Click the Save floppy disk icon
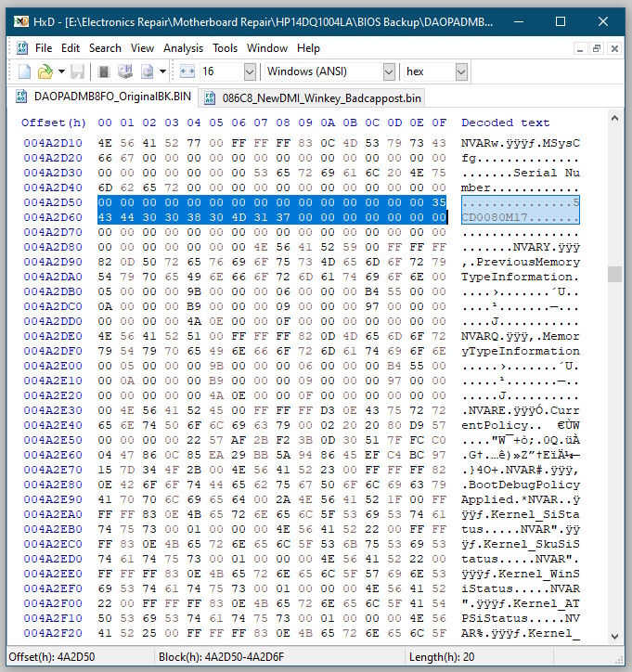Viewport: 632px width, 672px height. (x=78, y=71)
